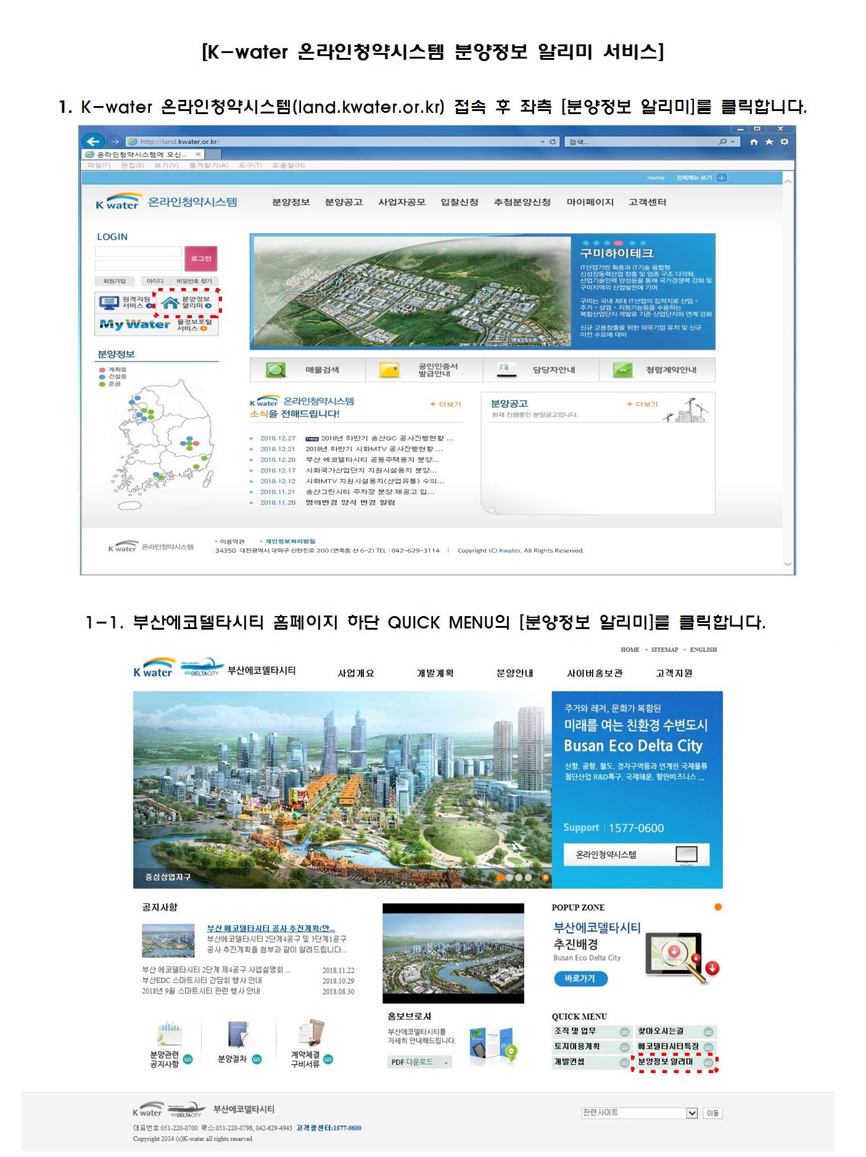Expand the 소식 더보기 link
The image size is (866, 1157).
point(446,404)
